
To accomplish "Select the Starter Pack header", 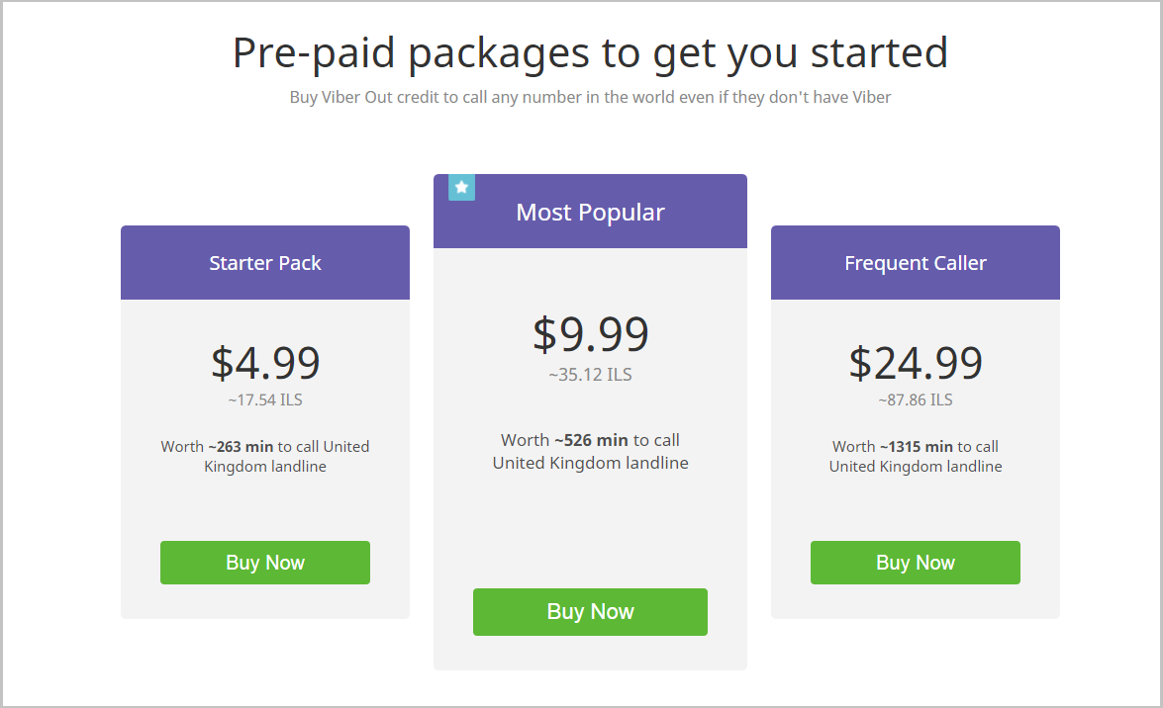I will click(x=265, y=263).
